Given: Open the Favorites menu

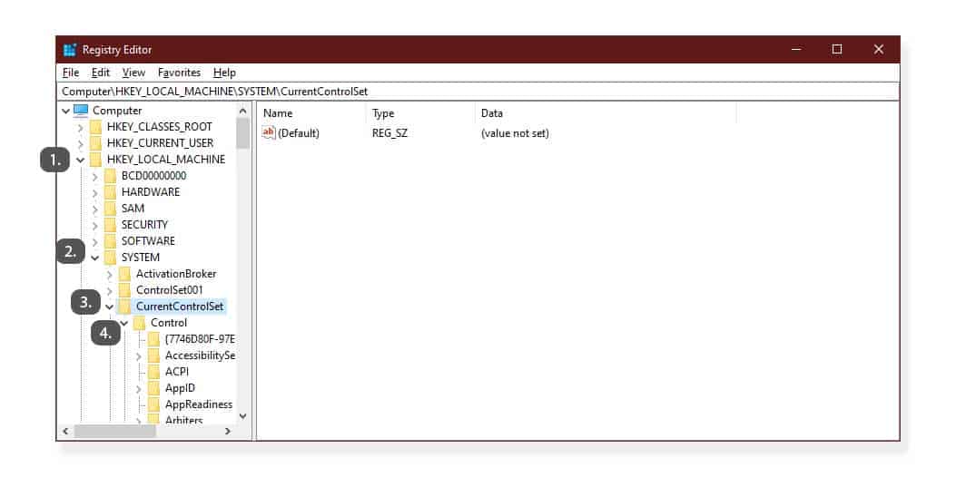Looking at the screenshot, I should (179, 73).
